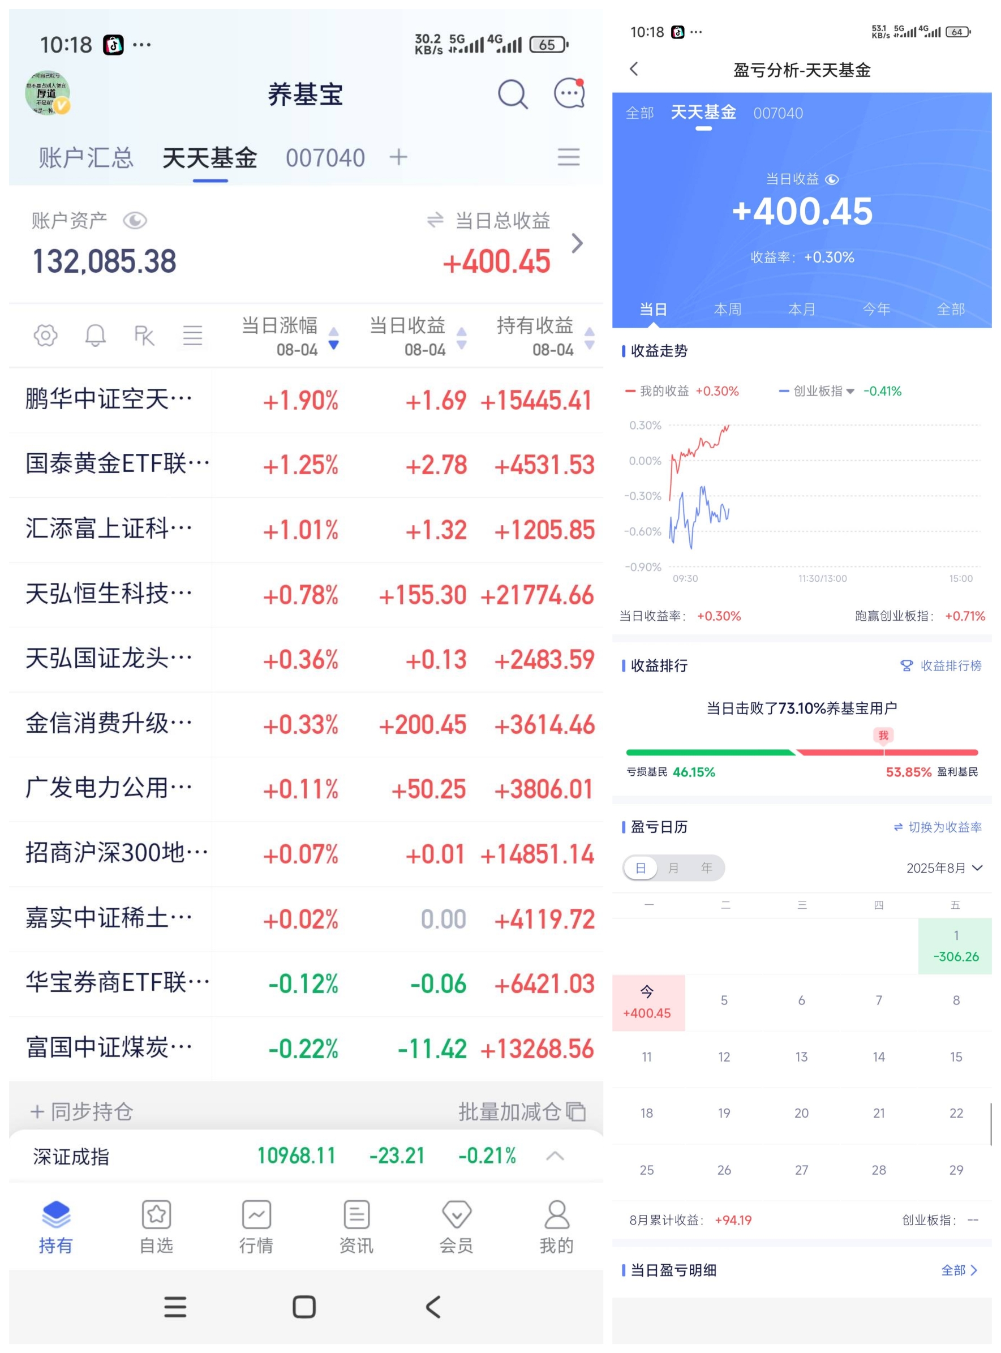Tap 同步持仓 button

pos(81,1111)
